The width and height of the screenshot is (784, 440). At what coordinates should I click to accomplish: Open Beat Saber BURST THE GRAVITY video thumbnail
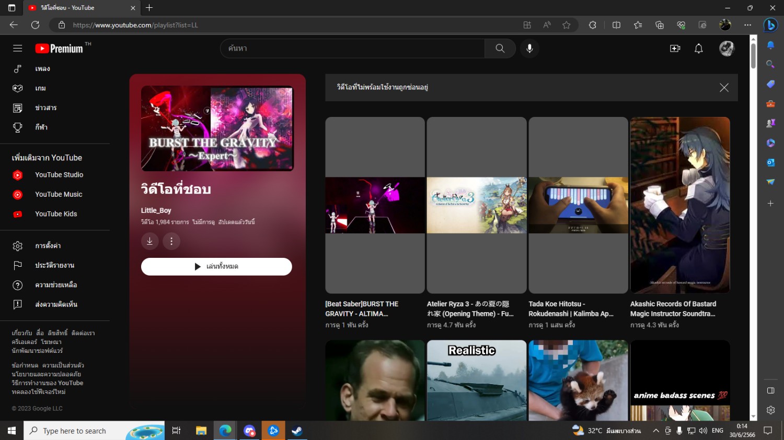tap(375, 205)
